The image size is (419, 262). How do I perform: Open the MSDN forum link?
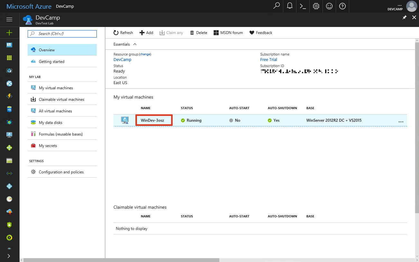click(x=228, y=33)
